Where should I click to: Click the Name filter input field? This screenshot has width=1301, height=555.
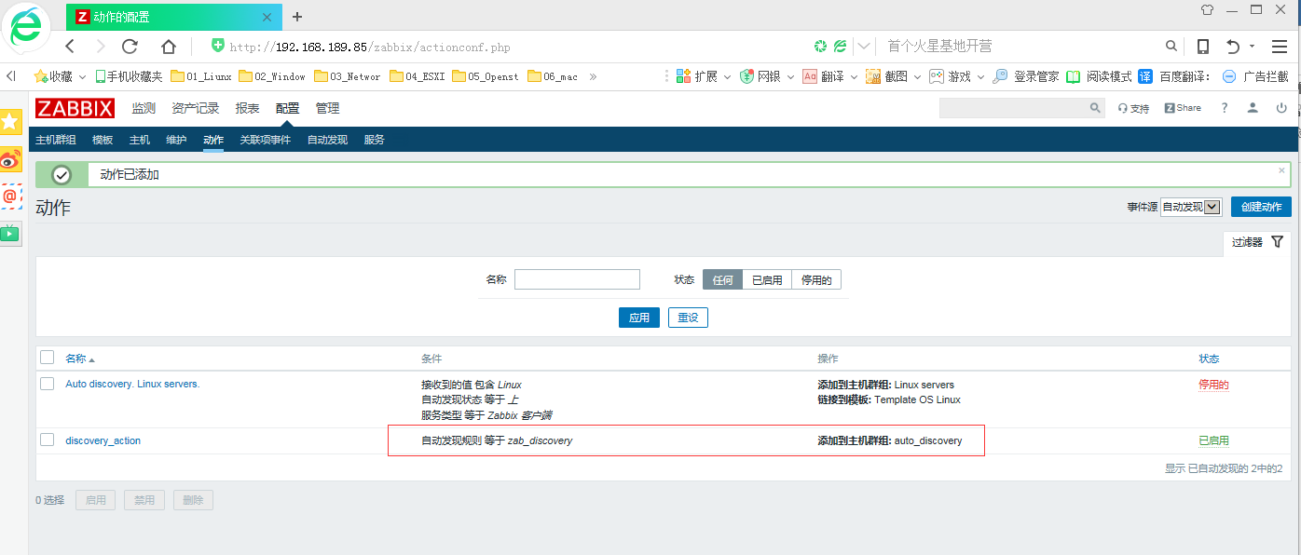point(577,279)
